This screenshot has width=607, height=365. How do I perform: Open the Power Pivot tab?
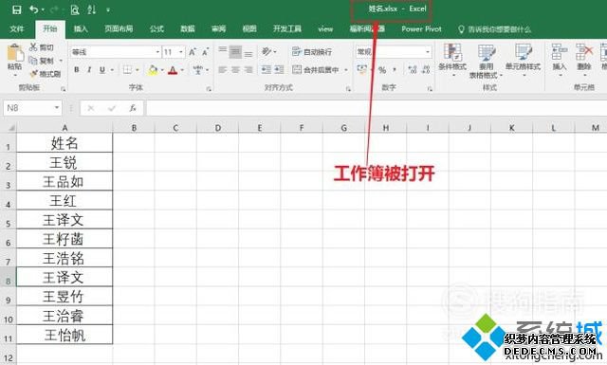click(421, 28)
